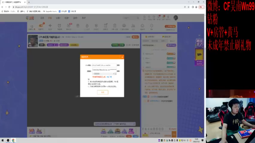The image size is (255, 143).
Task: Open Windows Start menu
Action: tap(3, 140)
